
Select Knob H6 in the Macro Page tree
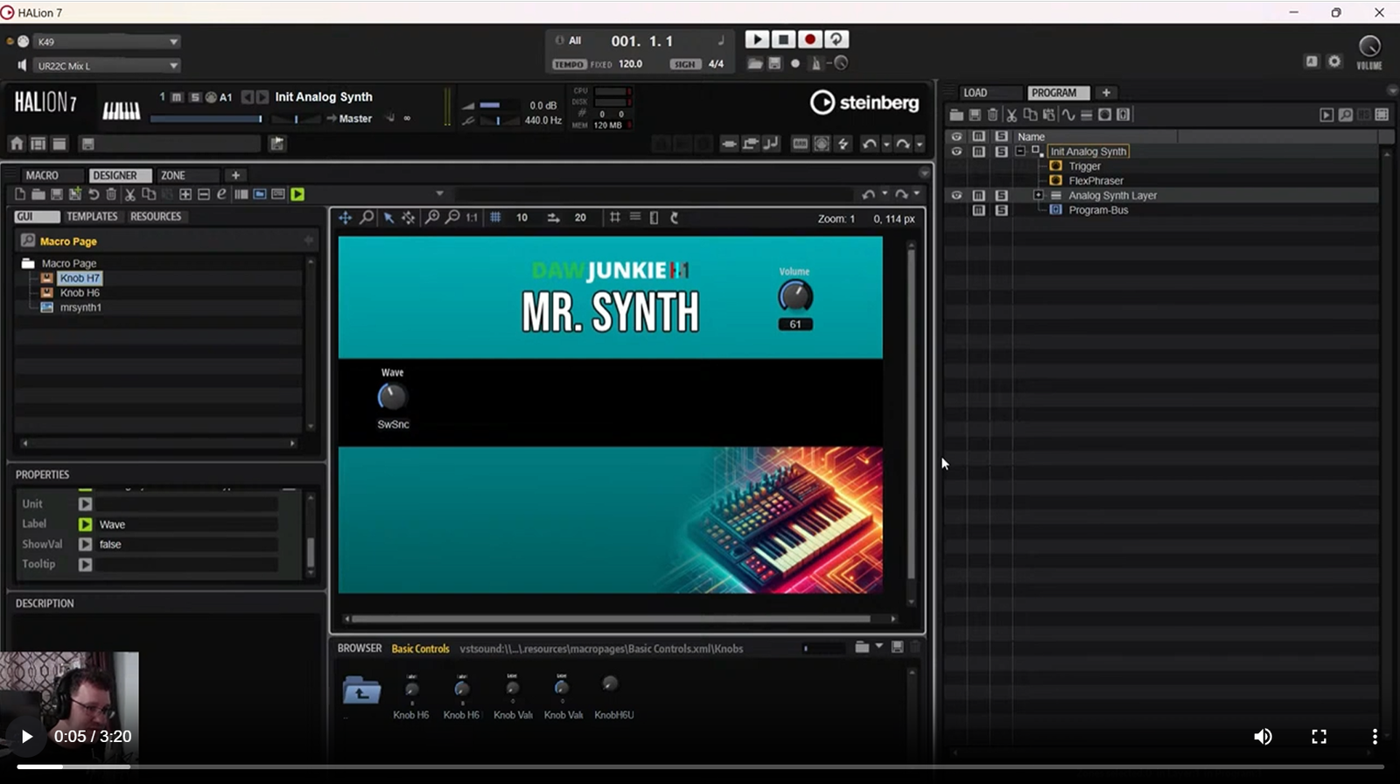coord(80,293)
